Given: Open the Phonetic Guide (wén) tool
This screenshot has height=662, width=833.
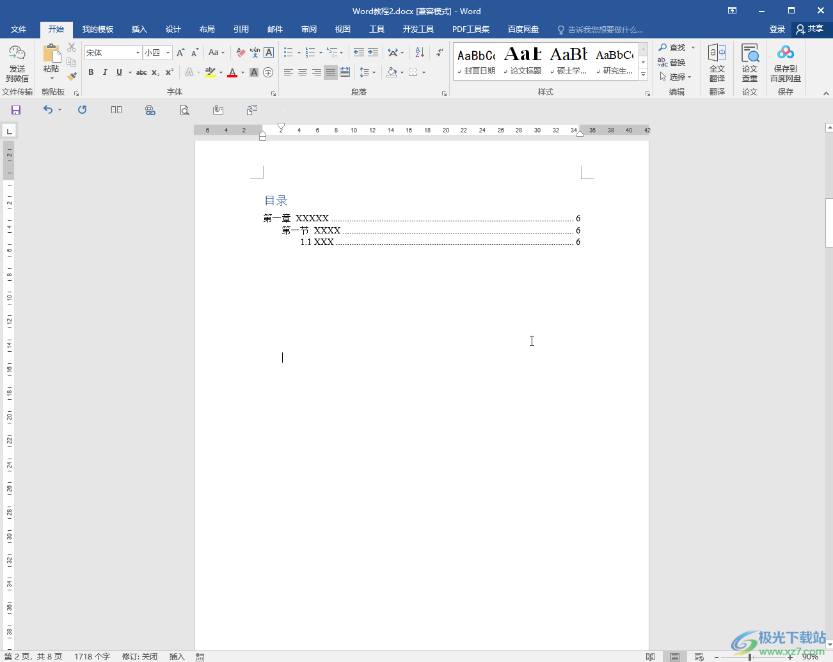Looking at the screenshot, I should coord(255,53).
